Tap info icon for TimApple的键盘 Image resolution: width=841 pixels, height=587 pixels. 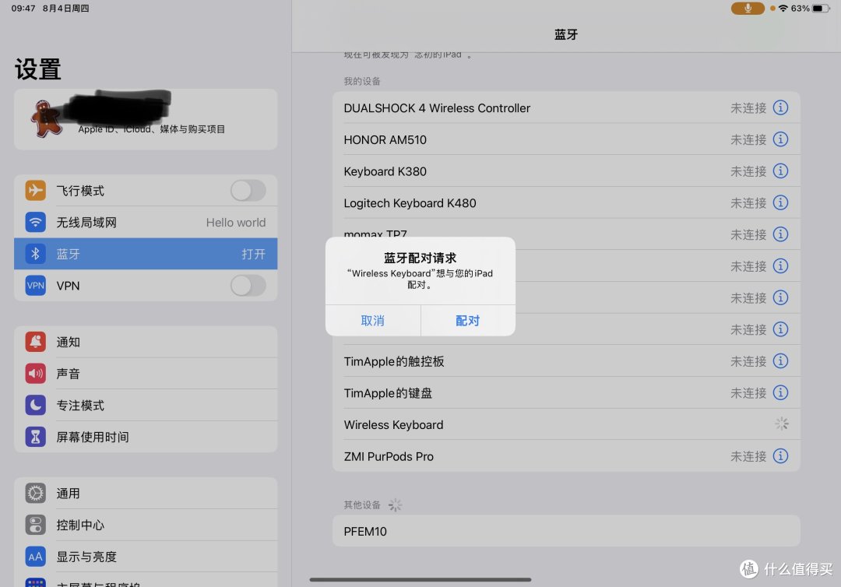780,393
